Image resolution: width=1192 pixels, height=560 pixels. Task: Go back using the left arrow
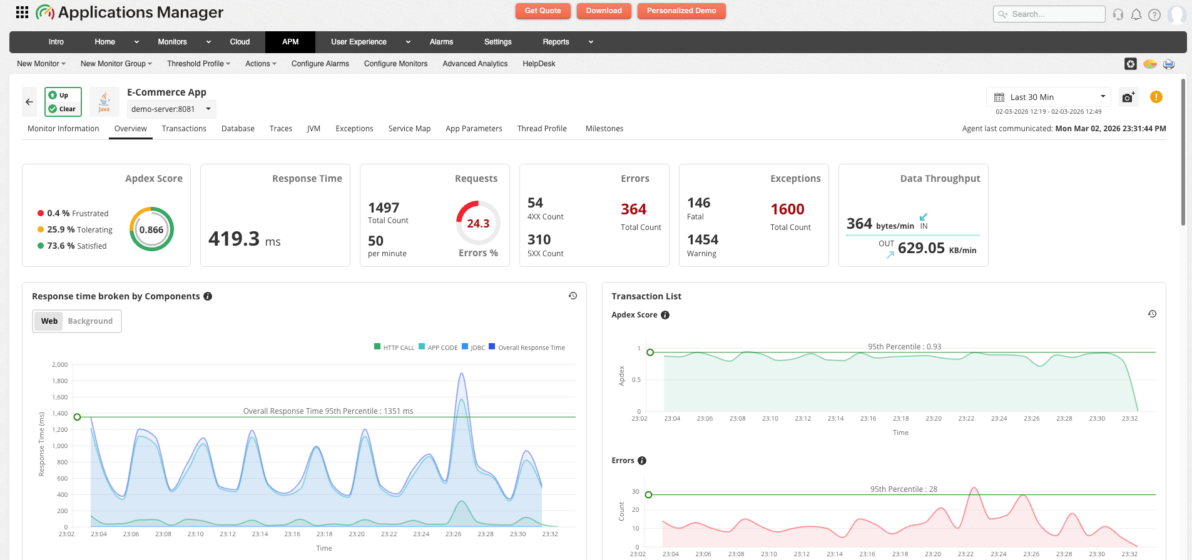point(29,102)
